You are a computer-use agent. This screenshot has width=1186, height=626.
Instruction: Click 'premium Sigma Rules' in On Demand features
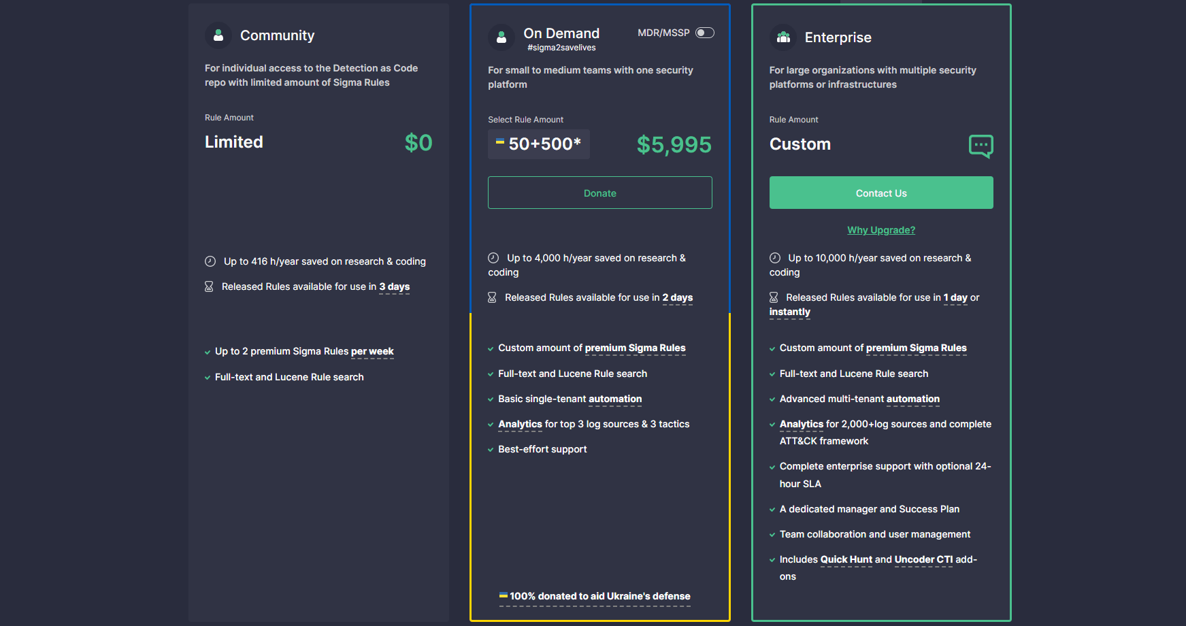coord(636,348)
